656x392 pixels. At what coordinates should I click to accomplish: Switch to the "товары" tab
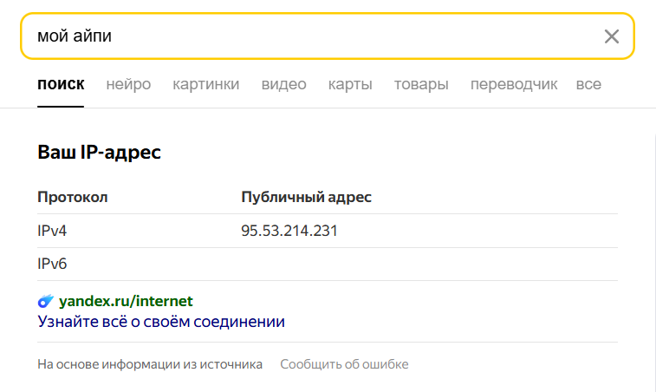(x=421, y=84)
